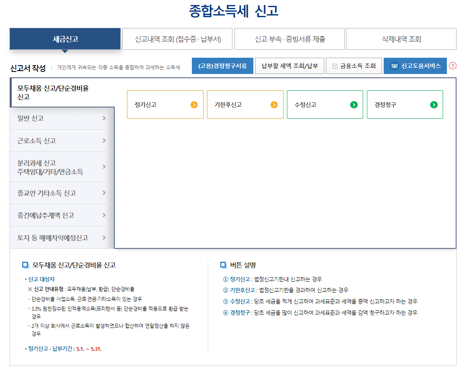Open the red question mark help icon
Screen dimensions: 467x373
point(453,66)
